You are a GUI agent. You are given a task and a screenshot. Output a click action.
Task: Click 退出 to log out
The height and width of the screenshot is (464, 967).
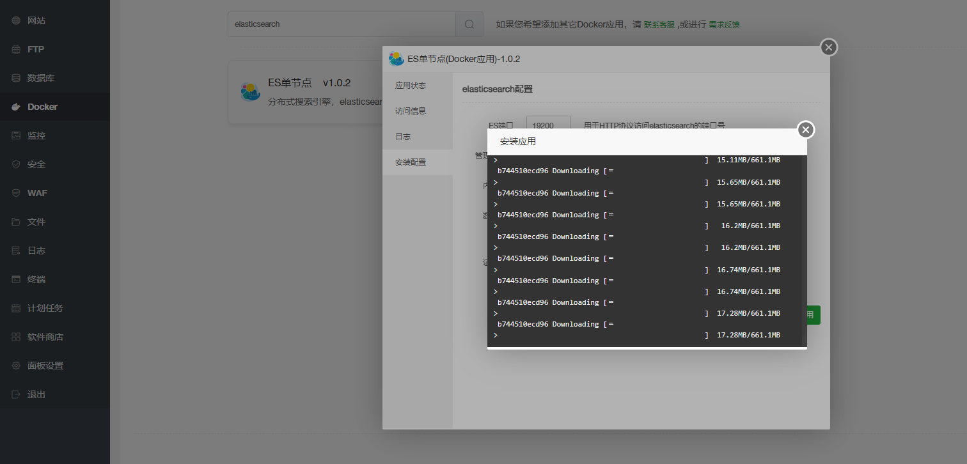[x=55, y=394]
